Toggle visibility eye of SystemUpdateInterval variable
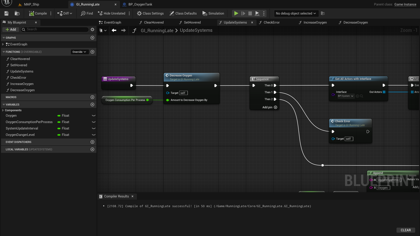420x236 pixels. point(93,129)
